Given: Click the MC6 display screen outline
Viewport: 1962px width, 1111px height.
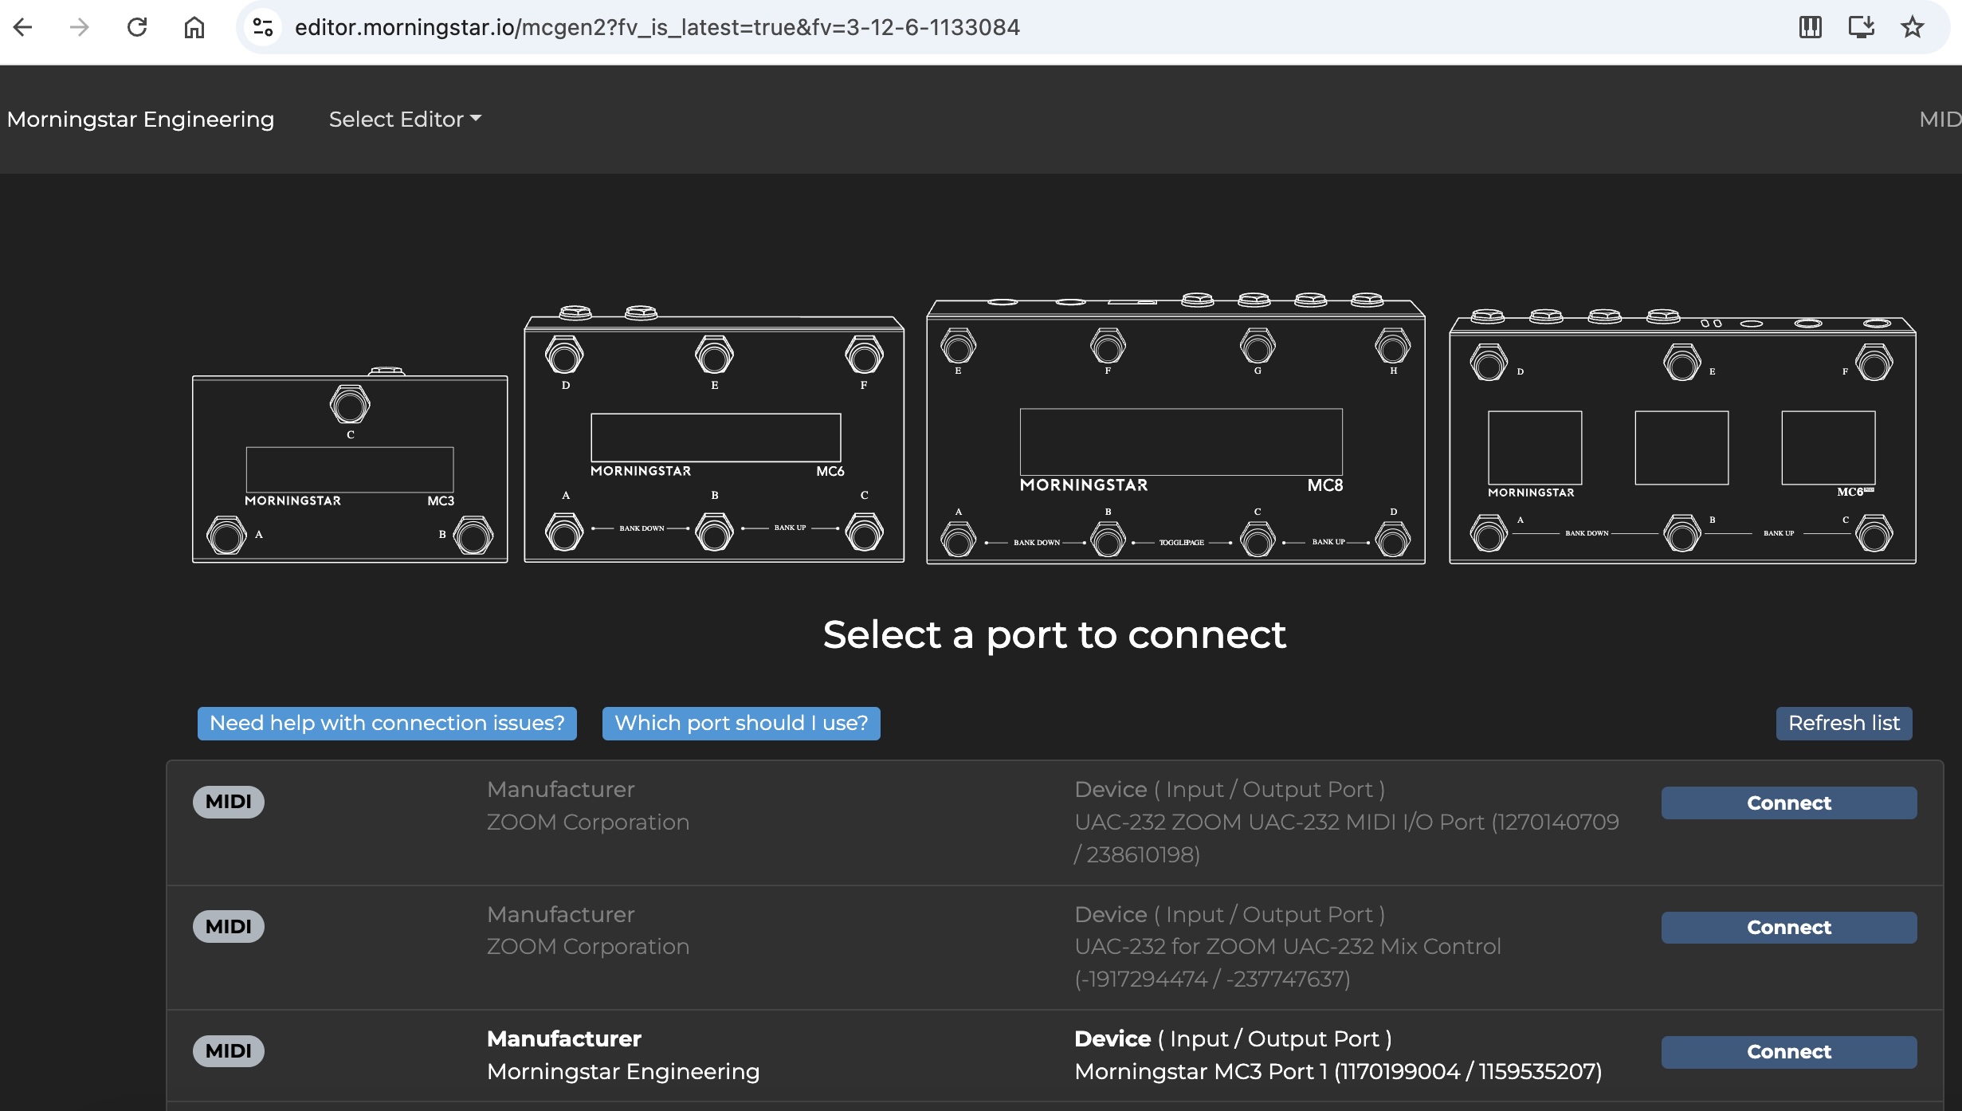Looking at the screenshot, I should [716, 437].
